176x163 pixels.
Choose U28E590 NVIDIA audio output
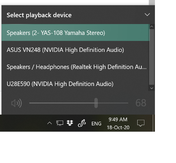pos(76,84)
